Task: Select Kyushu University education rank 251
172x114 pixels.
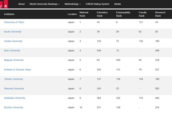Action: (99, 107)
